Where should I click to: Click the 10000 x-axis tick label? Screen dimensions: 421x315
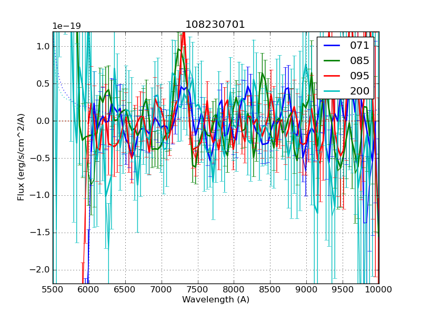click(379, 289)
